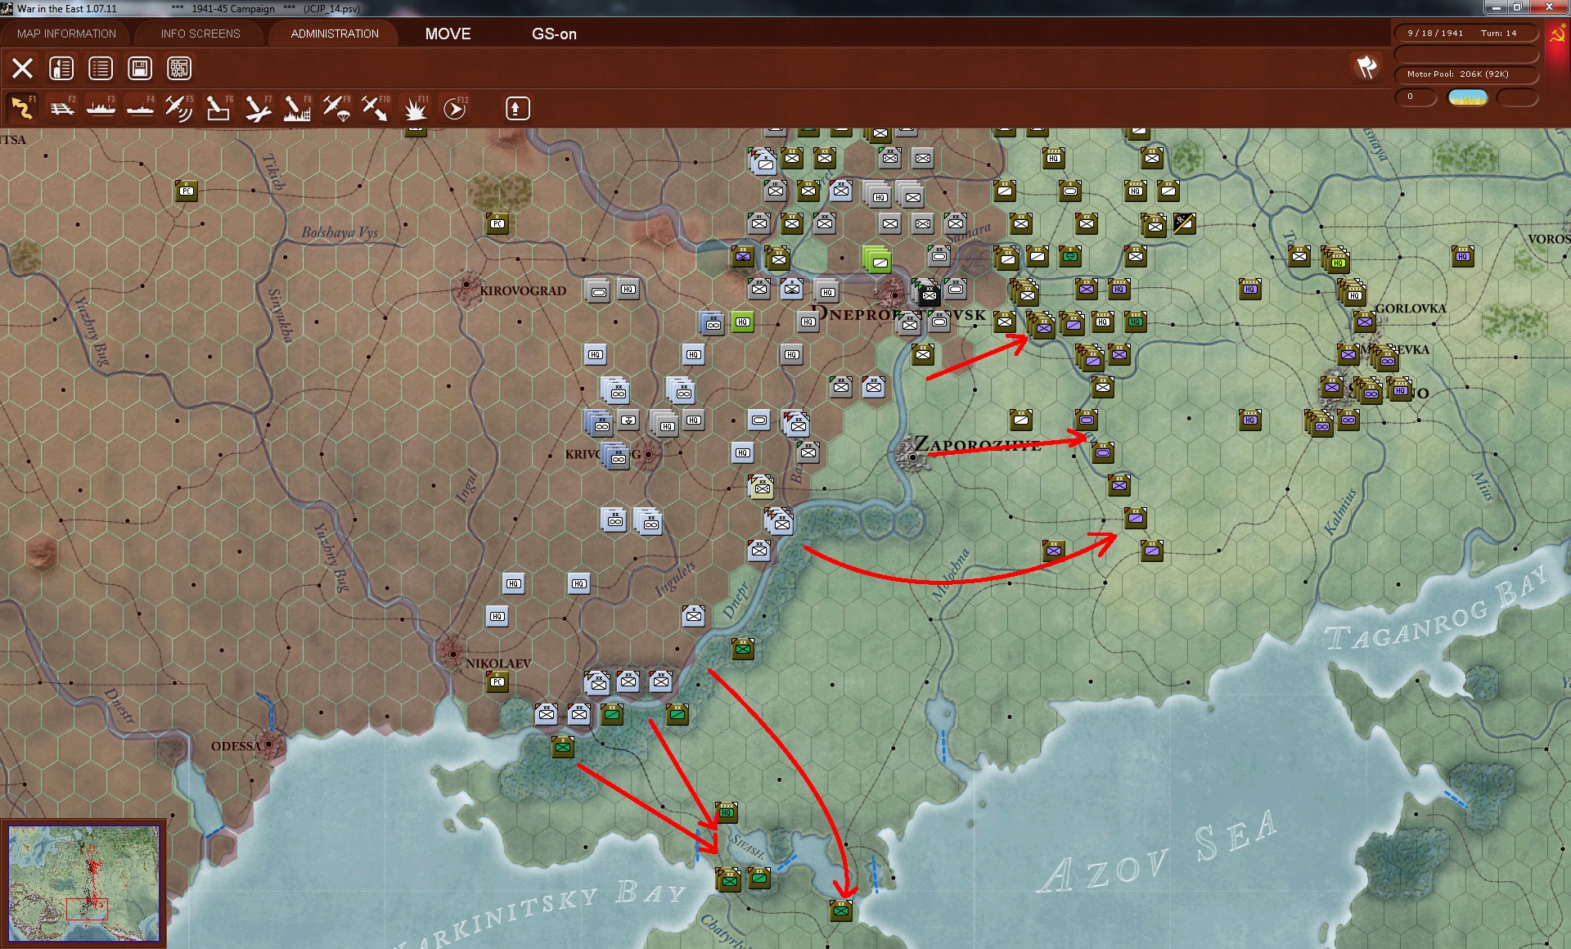Viewport: 1571px width, 949px height.
Task: Open the MAP INFORMATION tab
Action: tap(66, 34)
